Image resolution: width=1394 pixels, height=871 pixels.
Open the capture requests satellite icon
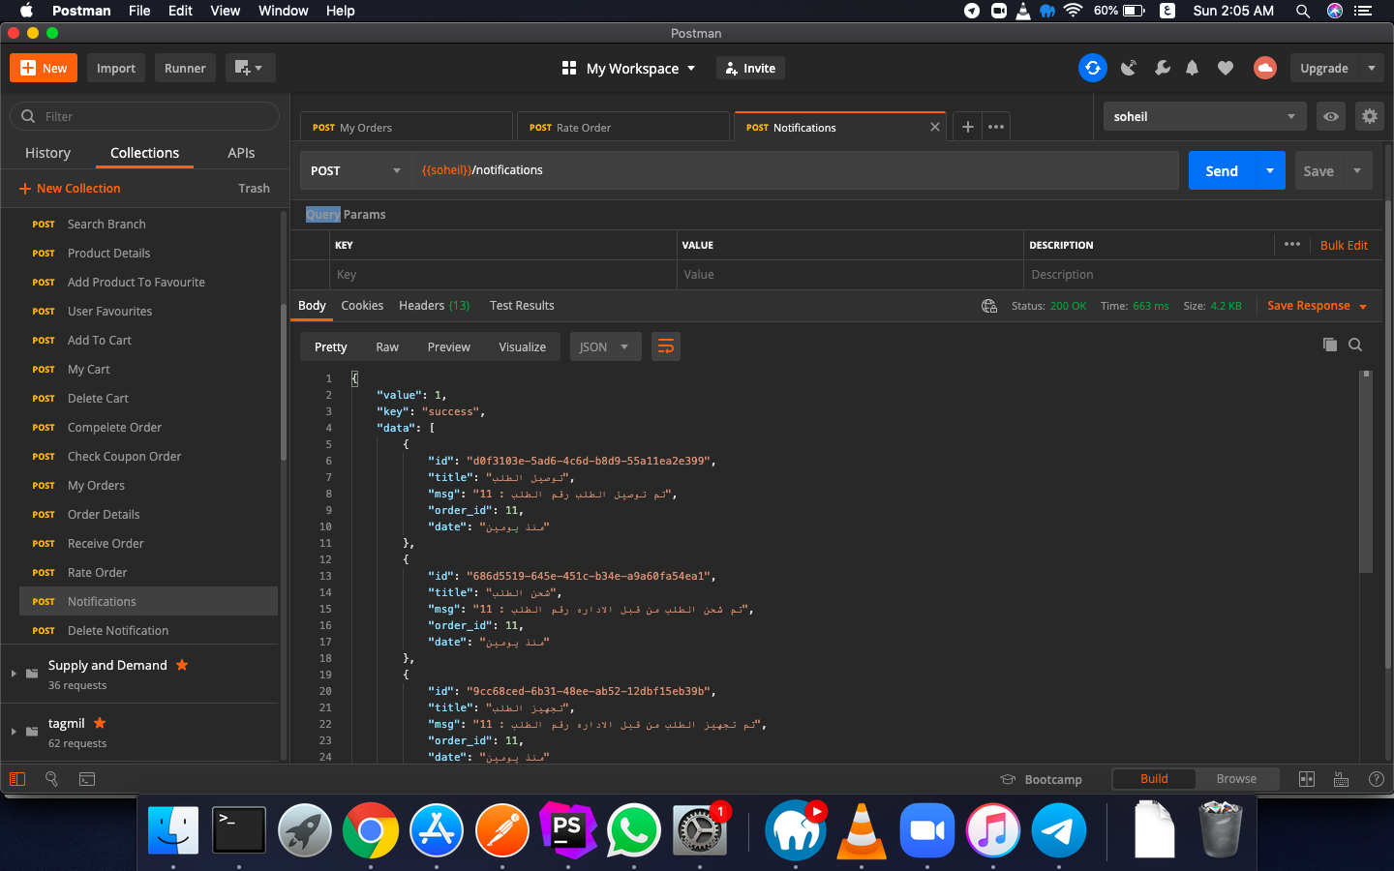1129,68
